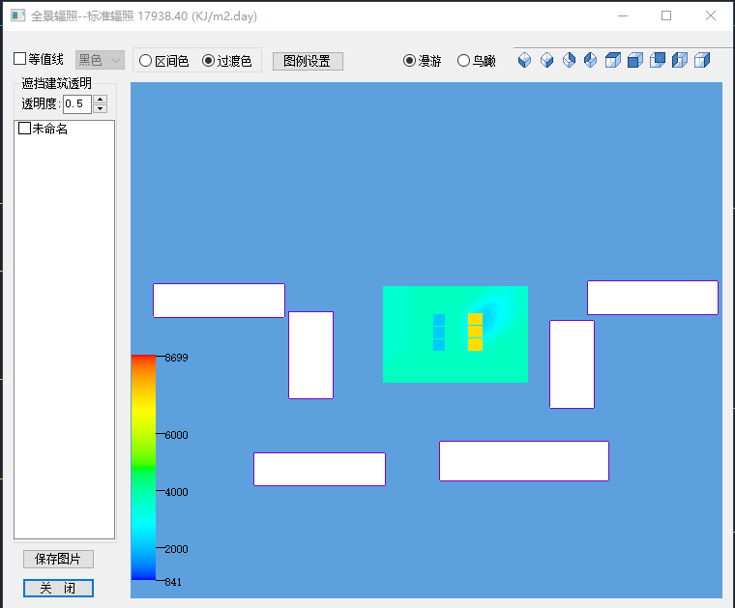Close the 全景辐照 window
The width and height of the screenshot is (735, 608).
tap(711, 15)
